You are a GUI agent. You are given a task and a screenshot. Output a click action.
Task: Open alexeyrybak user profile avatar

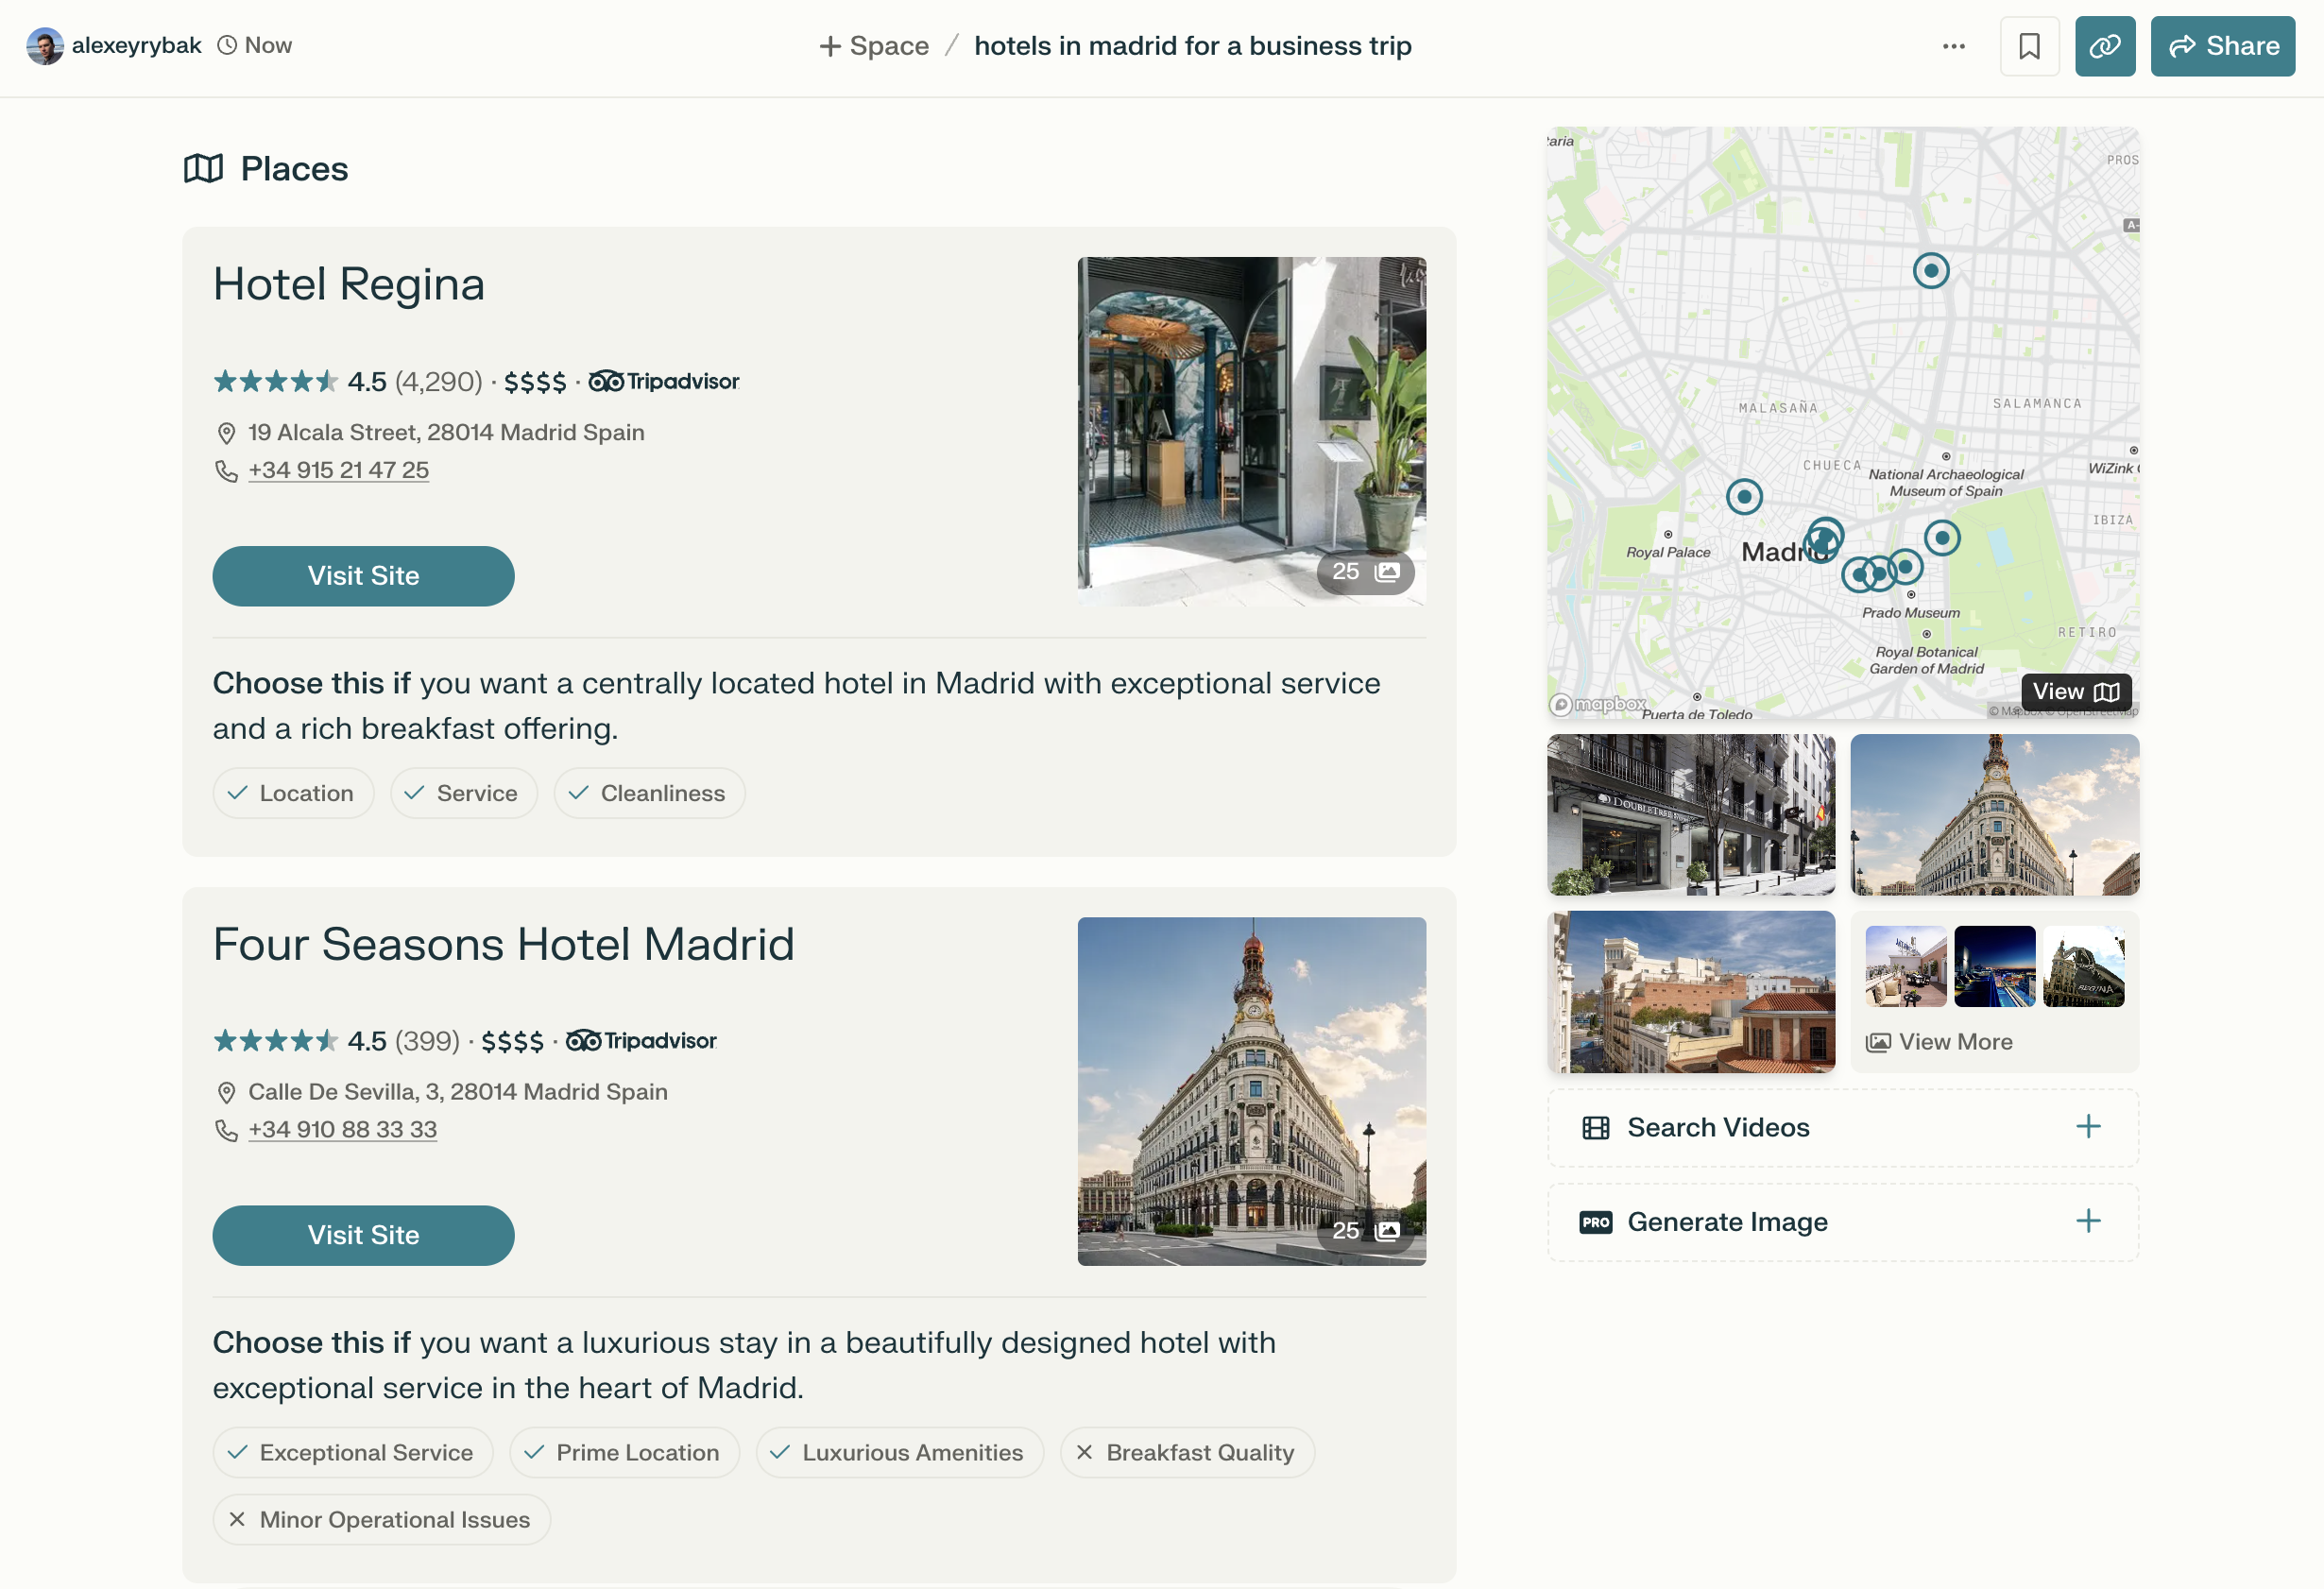tap(44, 46)
